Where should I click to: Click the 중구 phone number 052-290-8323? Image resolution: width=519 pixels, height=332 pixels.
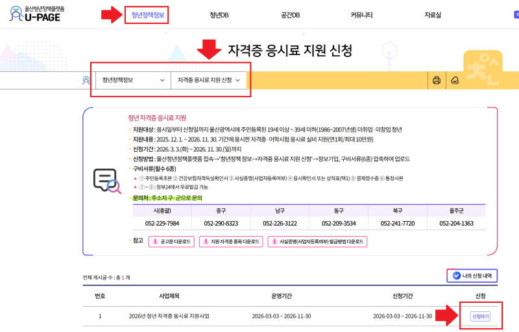tap(221, 224)
